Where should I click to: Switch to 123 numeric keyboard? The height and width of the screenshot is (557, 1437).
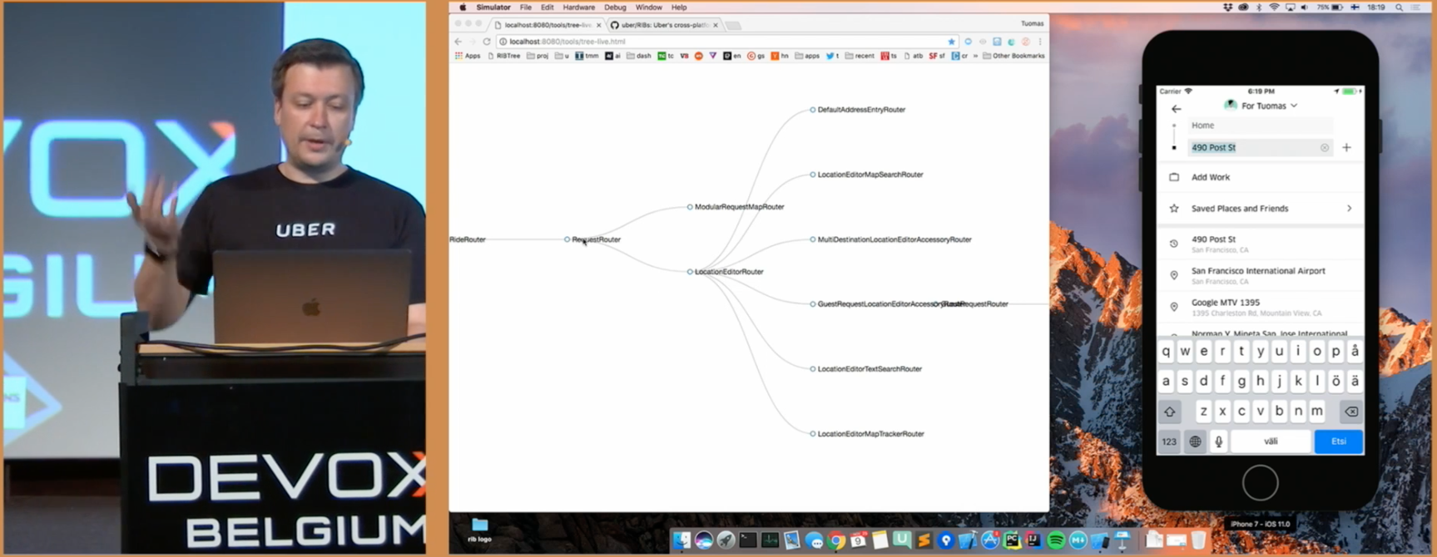pos(1169,441)
